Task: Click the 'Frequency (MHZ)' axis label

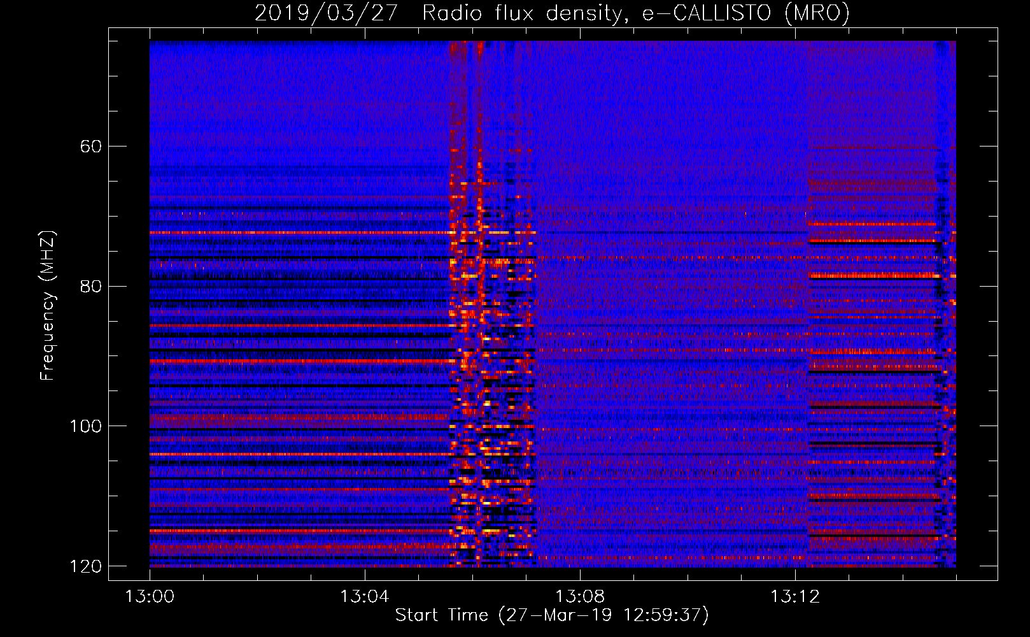Action: click(48, 305)
